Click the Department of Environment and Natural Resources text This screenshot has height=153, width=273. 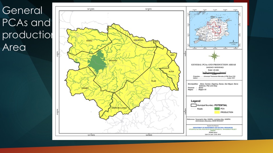coord(215,127)
